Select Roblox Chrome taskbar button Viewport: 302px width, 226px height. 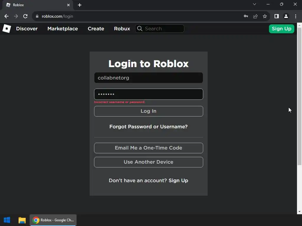tap(53, 220)
